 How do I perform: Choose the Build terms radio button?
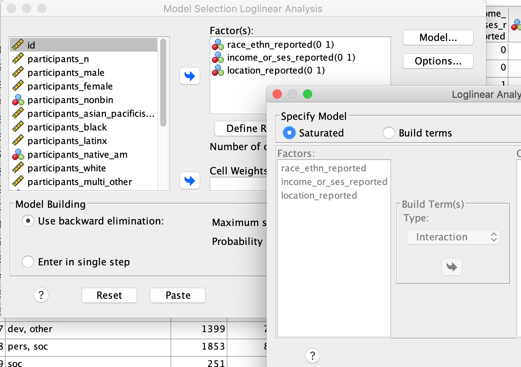click(389, 133)
